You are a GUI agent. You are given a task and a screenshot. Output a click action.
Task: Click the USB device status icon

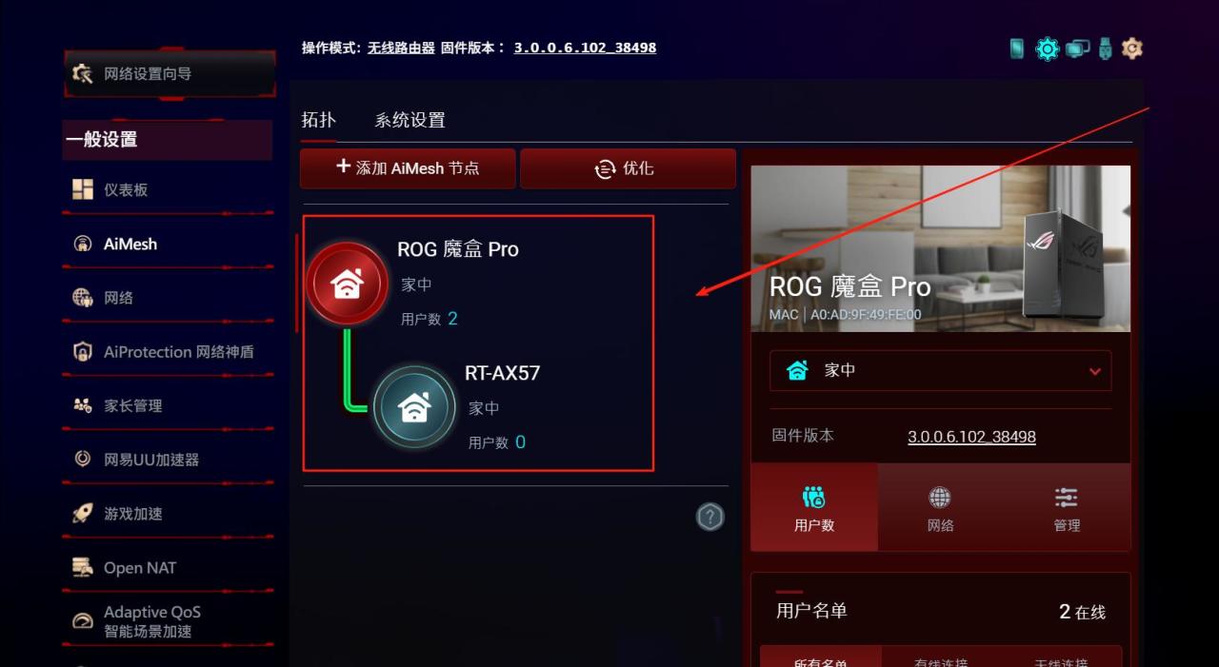[x=1105, y=48]
